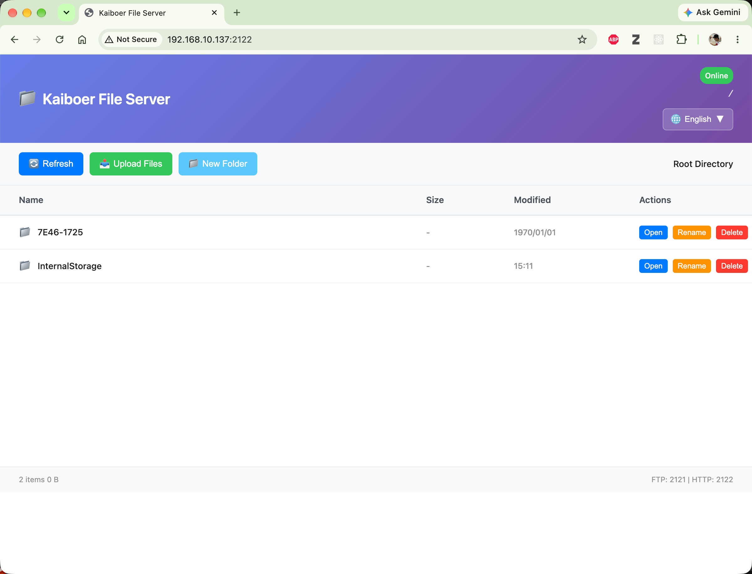Screen dimensions: 752x574
Task: Click the React DevTools extension icon
Action: [658, 39]
